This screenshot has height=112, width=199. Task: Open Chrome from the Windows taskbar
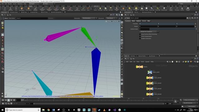49,110
